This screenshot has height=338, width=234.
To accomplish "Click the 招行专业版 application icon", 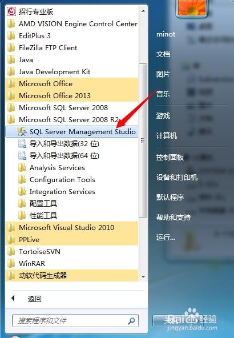I will 11,11.
